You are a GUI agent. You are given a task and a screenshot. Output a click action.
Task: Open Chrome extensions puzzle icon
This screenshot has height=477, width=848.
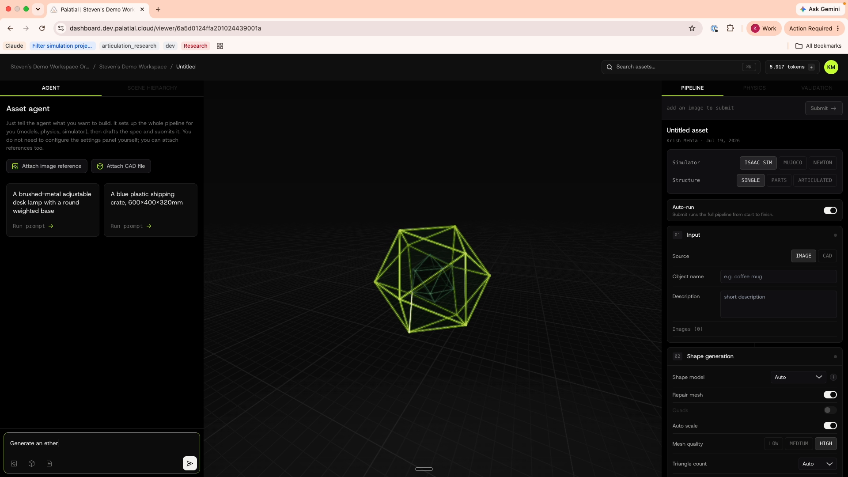coord(730,28)
